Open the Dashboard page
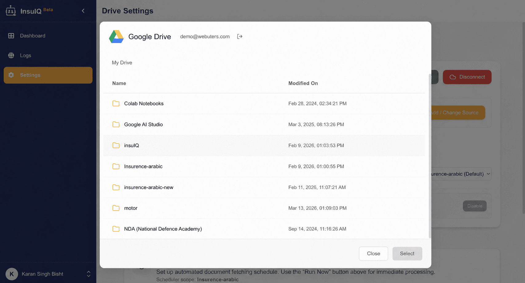Screen dimensions: 525x283 coord(48,36)
